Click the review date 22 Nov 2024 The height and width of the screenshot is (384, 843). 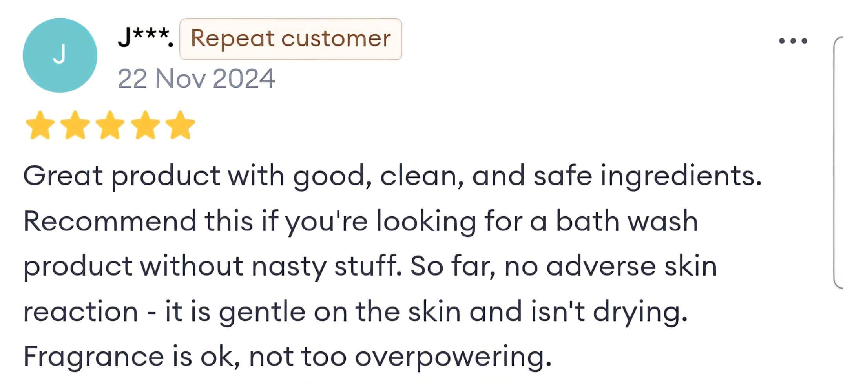click(x=196, y=79)
